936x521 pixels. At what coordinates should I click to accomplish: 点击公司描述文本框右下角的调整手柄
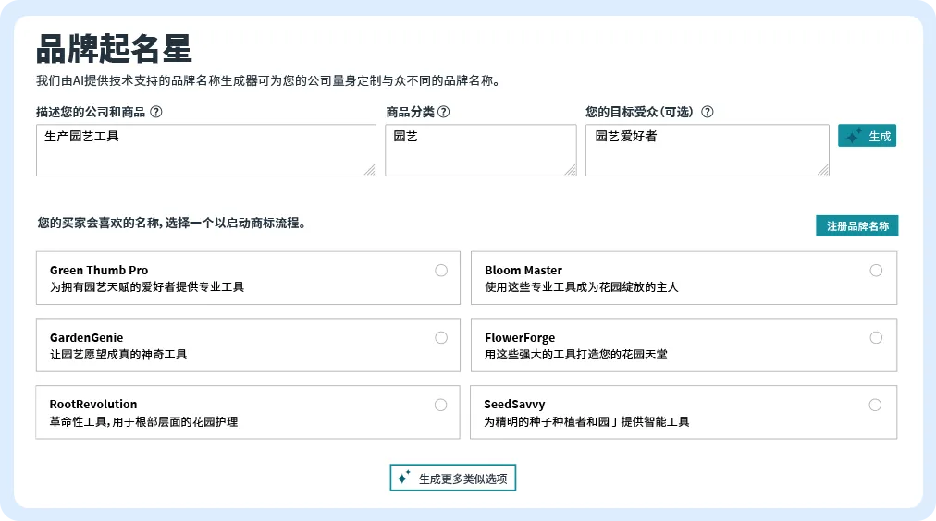pos(370,170)
